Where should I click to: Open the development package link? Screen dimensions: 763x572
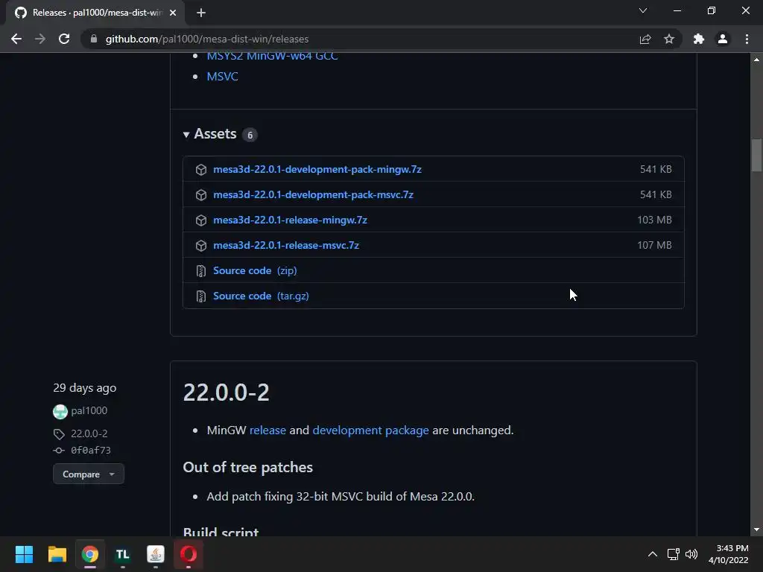point(371,430)
